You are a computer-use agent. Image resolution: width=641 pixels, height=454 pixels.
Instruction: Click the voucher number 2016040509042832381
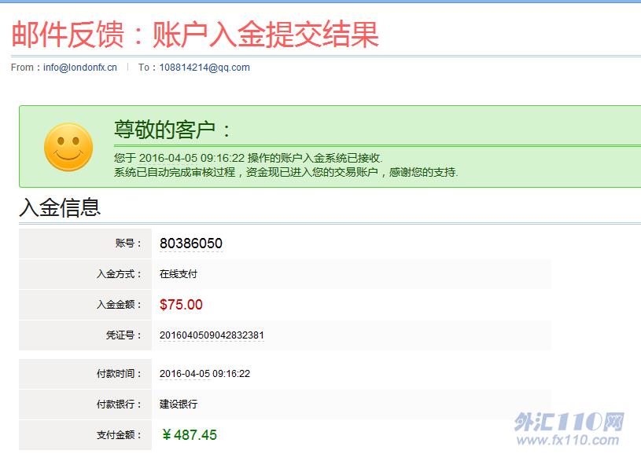tap(212, 335)
